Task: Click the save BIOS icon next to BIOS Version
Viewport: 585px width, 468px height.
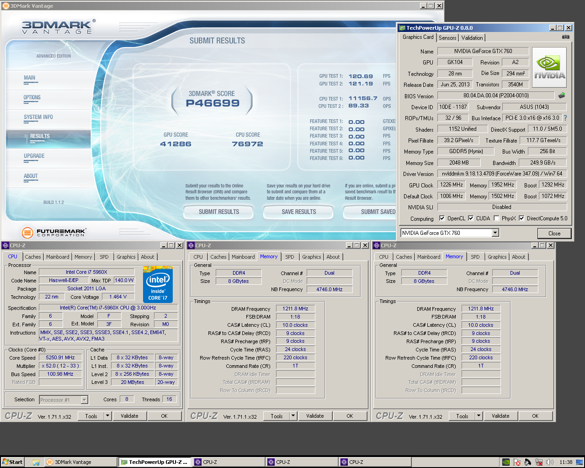Action: (562, 96)
